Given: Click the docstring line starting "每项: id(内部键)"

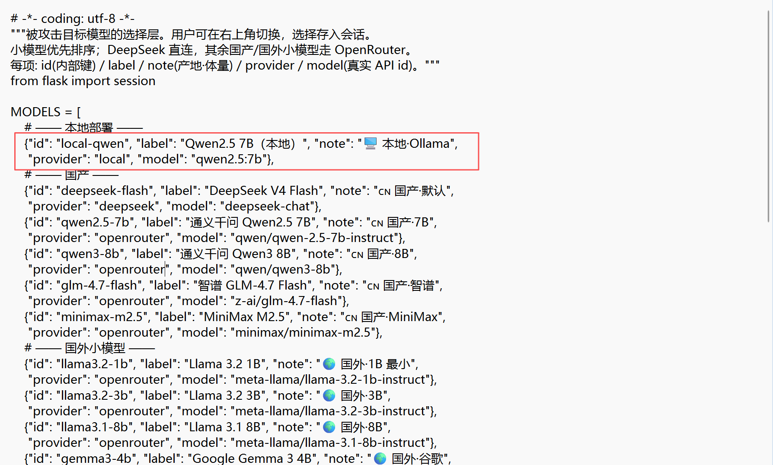Looking at the screenshot, I should click(225, 65).
